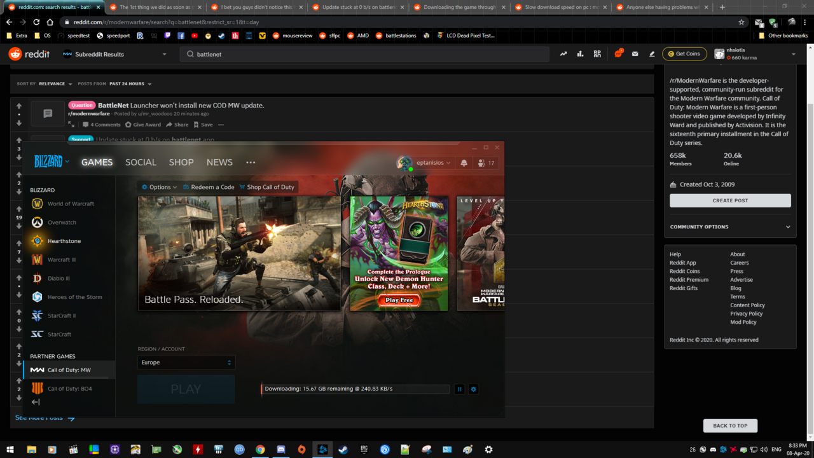Screen dimensions: 814x458
Task: Share the first search result post
Action: pos(177,125)
